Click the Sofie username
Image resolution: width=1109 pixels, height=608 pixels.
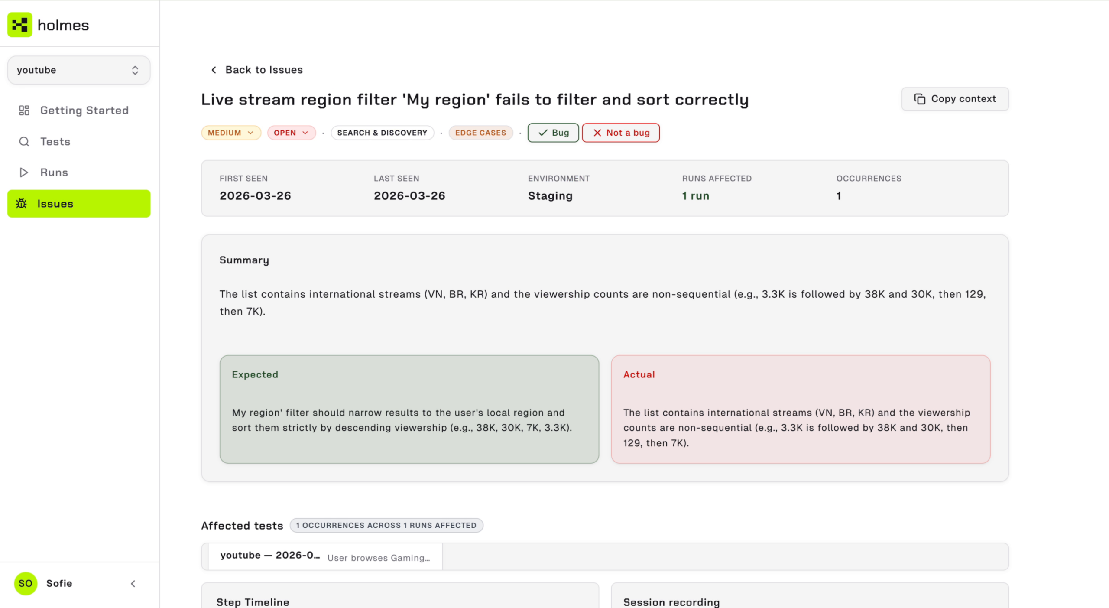click(59, 583)
